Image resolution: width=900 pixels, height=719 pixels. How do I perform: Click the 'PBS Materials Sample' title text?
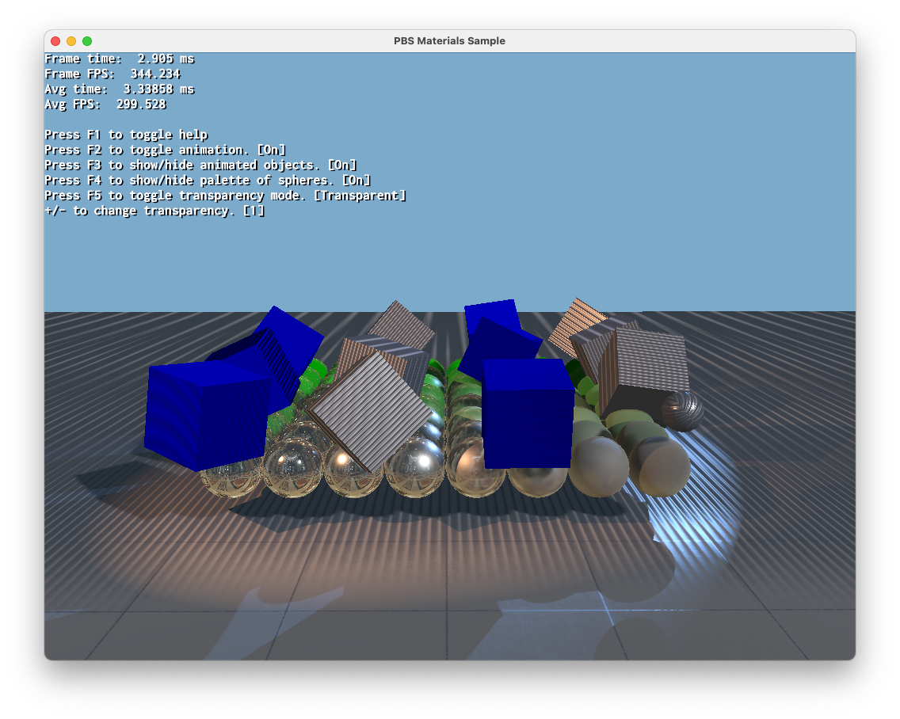click(x=449, y=40)
